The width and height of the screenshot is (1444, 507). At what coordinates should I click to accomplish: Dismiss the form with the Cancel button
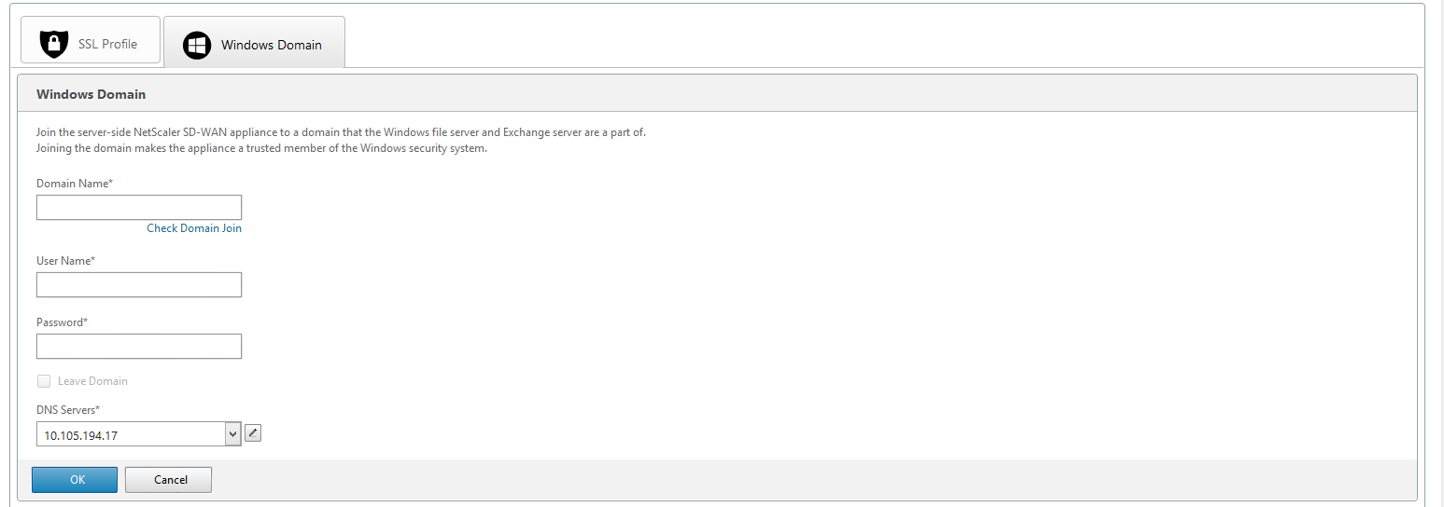click(x=168, y=480)
